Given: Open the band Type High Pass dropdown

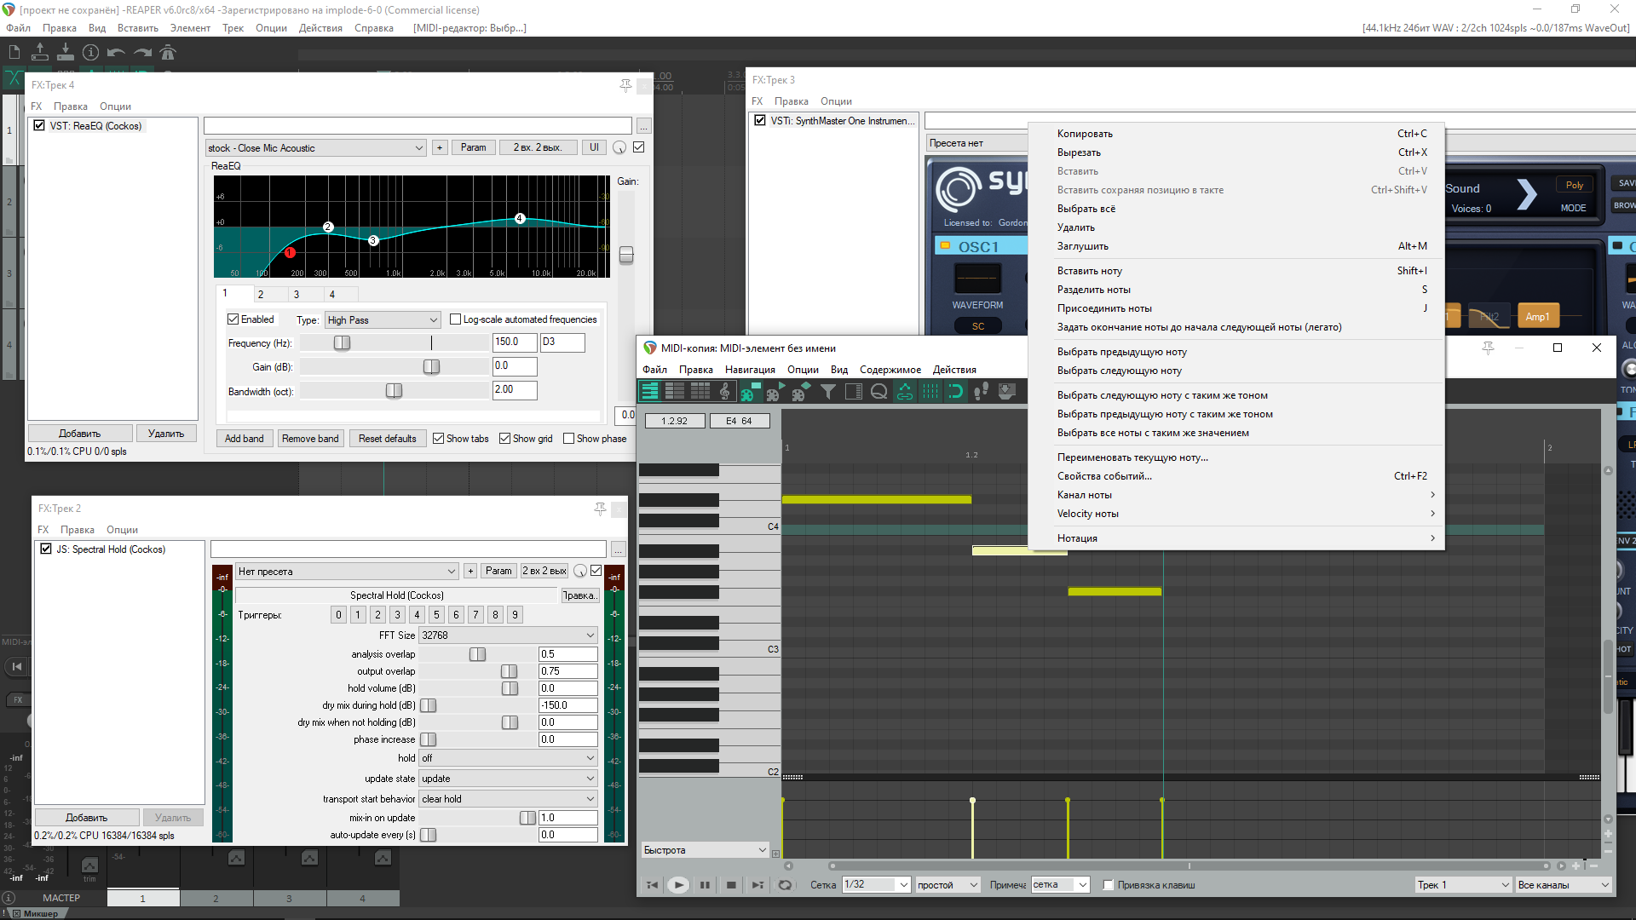Looking at the screenshot, I should (383, 320).
